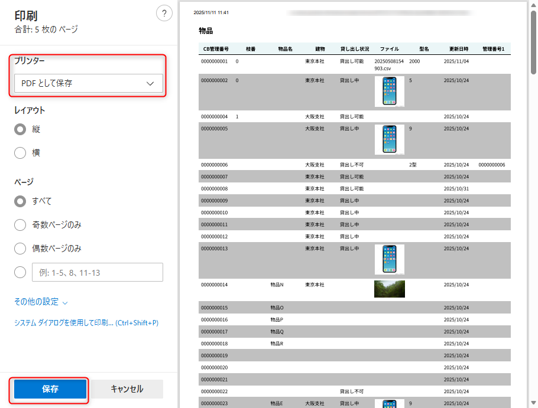Click the 貸し出し状況 column header

(x=355, y=49)
